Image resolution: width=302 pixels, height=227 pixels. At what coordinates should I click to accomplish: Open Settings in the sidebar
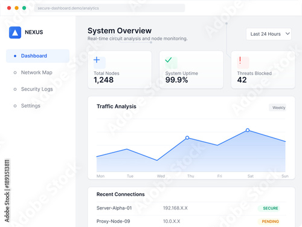tap(31, 106)
